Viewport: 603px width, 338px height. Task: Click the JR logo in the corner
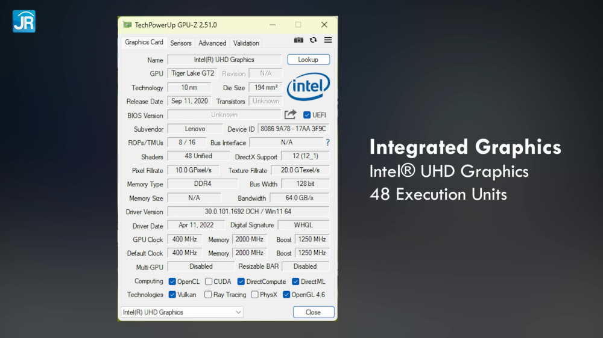(x=24, y=21)
